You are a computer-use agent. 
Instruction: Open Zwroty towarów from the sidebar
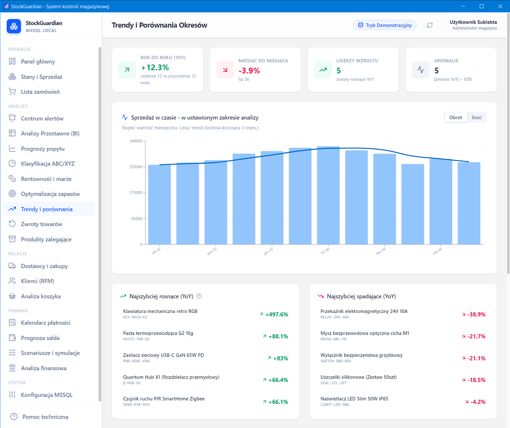pyautogui.click(x=49, y=224)
